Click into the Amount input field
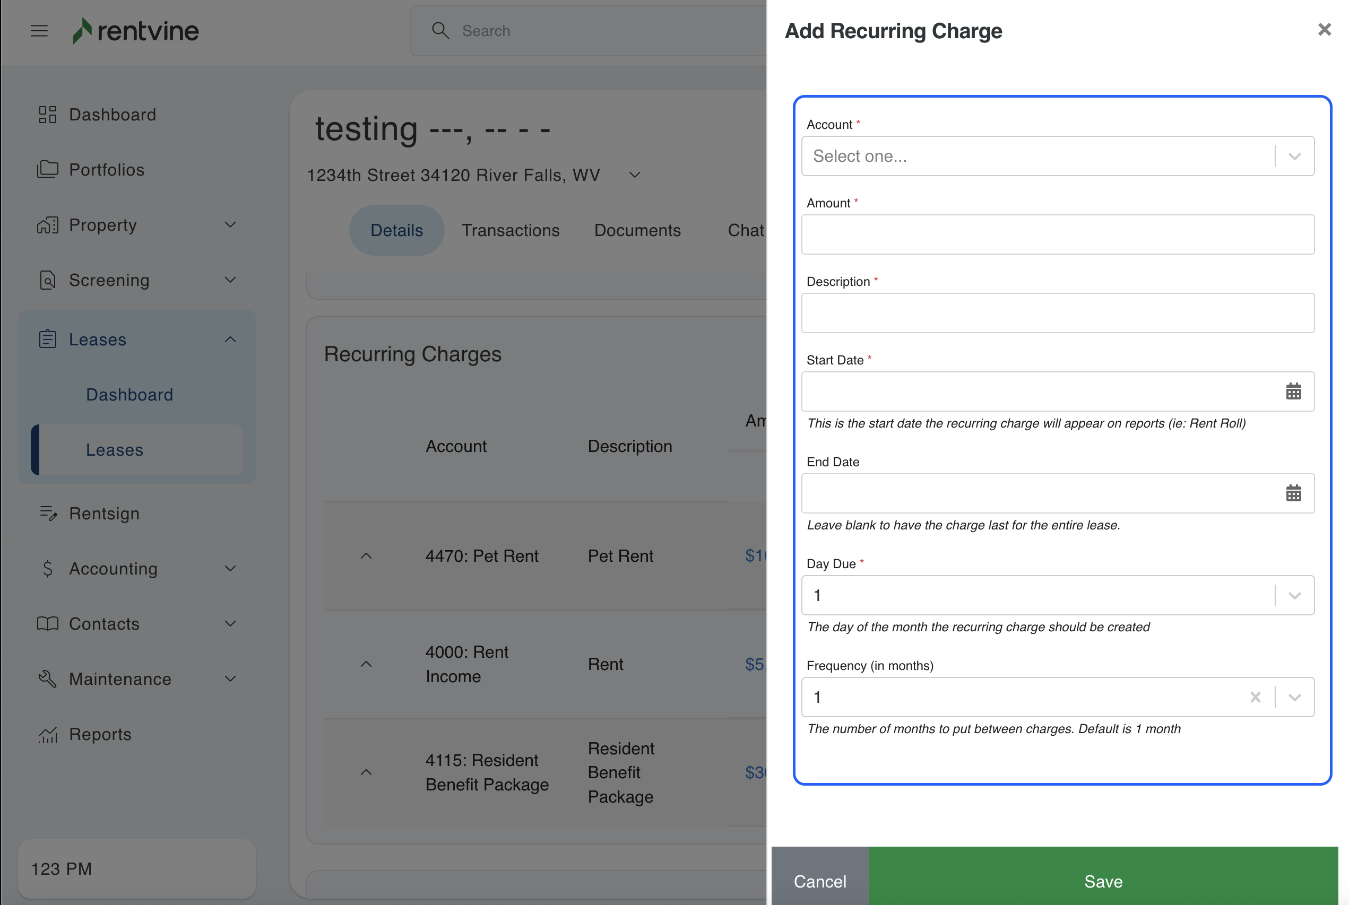Image resolution: width=1349 pixels, height=905 pixels. click(x=1057, y=234)
